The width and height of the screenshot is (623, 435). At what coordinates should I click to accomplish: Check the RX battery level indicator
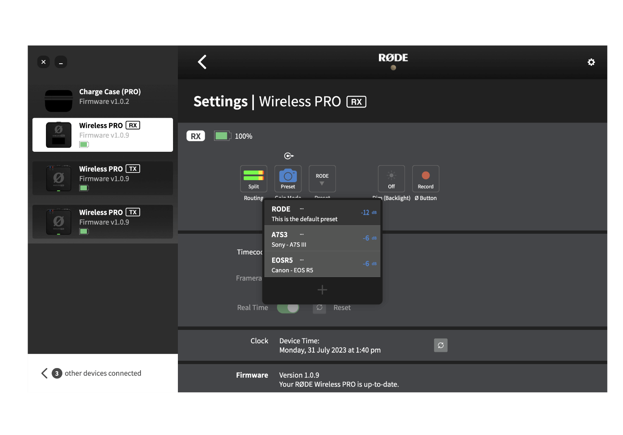[222, 136]
